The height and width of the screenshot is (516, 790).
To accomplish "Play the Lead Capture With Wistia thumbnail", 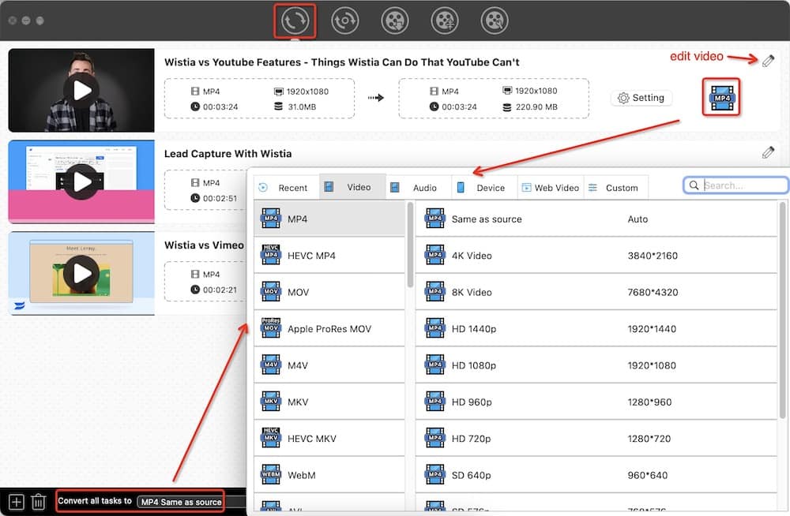I will point(81,181).
